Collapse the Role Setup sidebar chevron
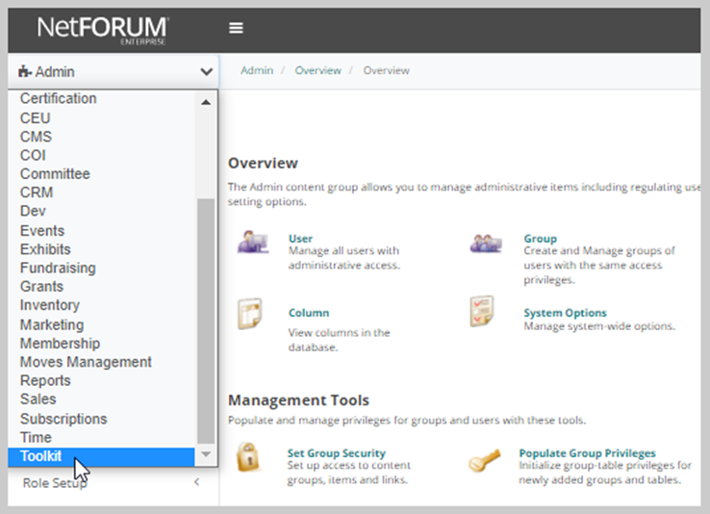The height and width of the screenshot is (514, 710). point(196,482)
